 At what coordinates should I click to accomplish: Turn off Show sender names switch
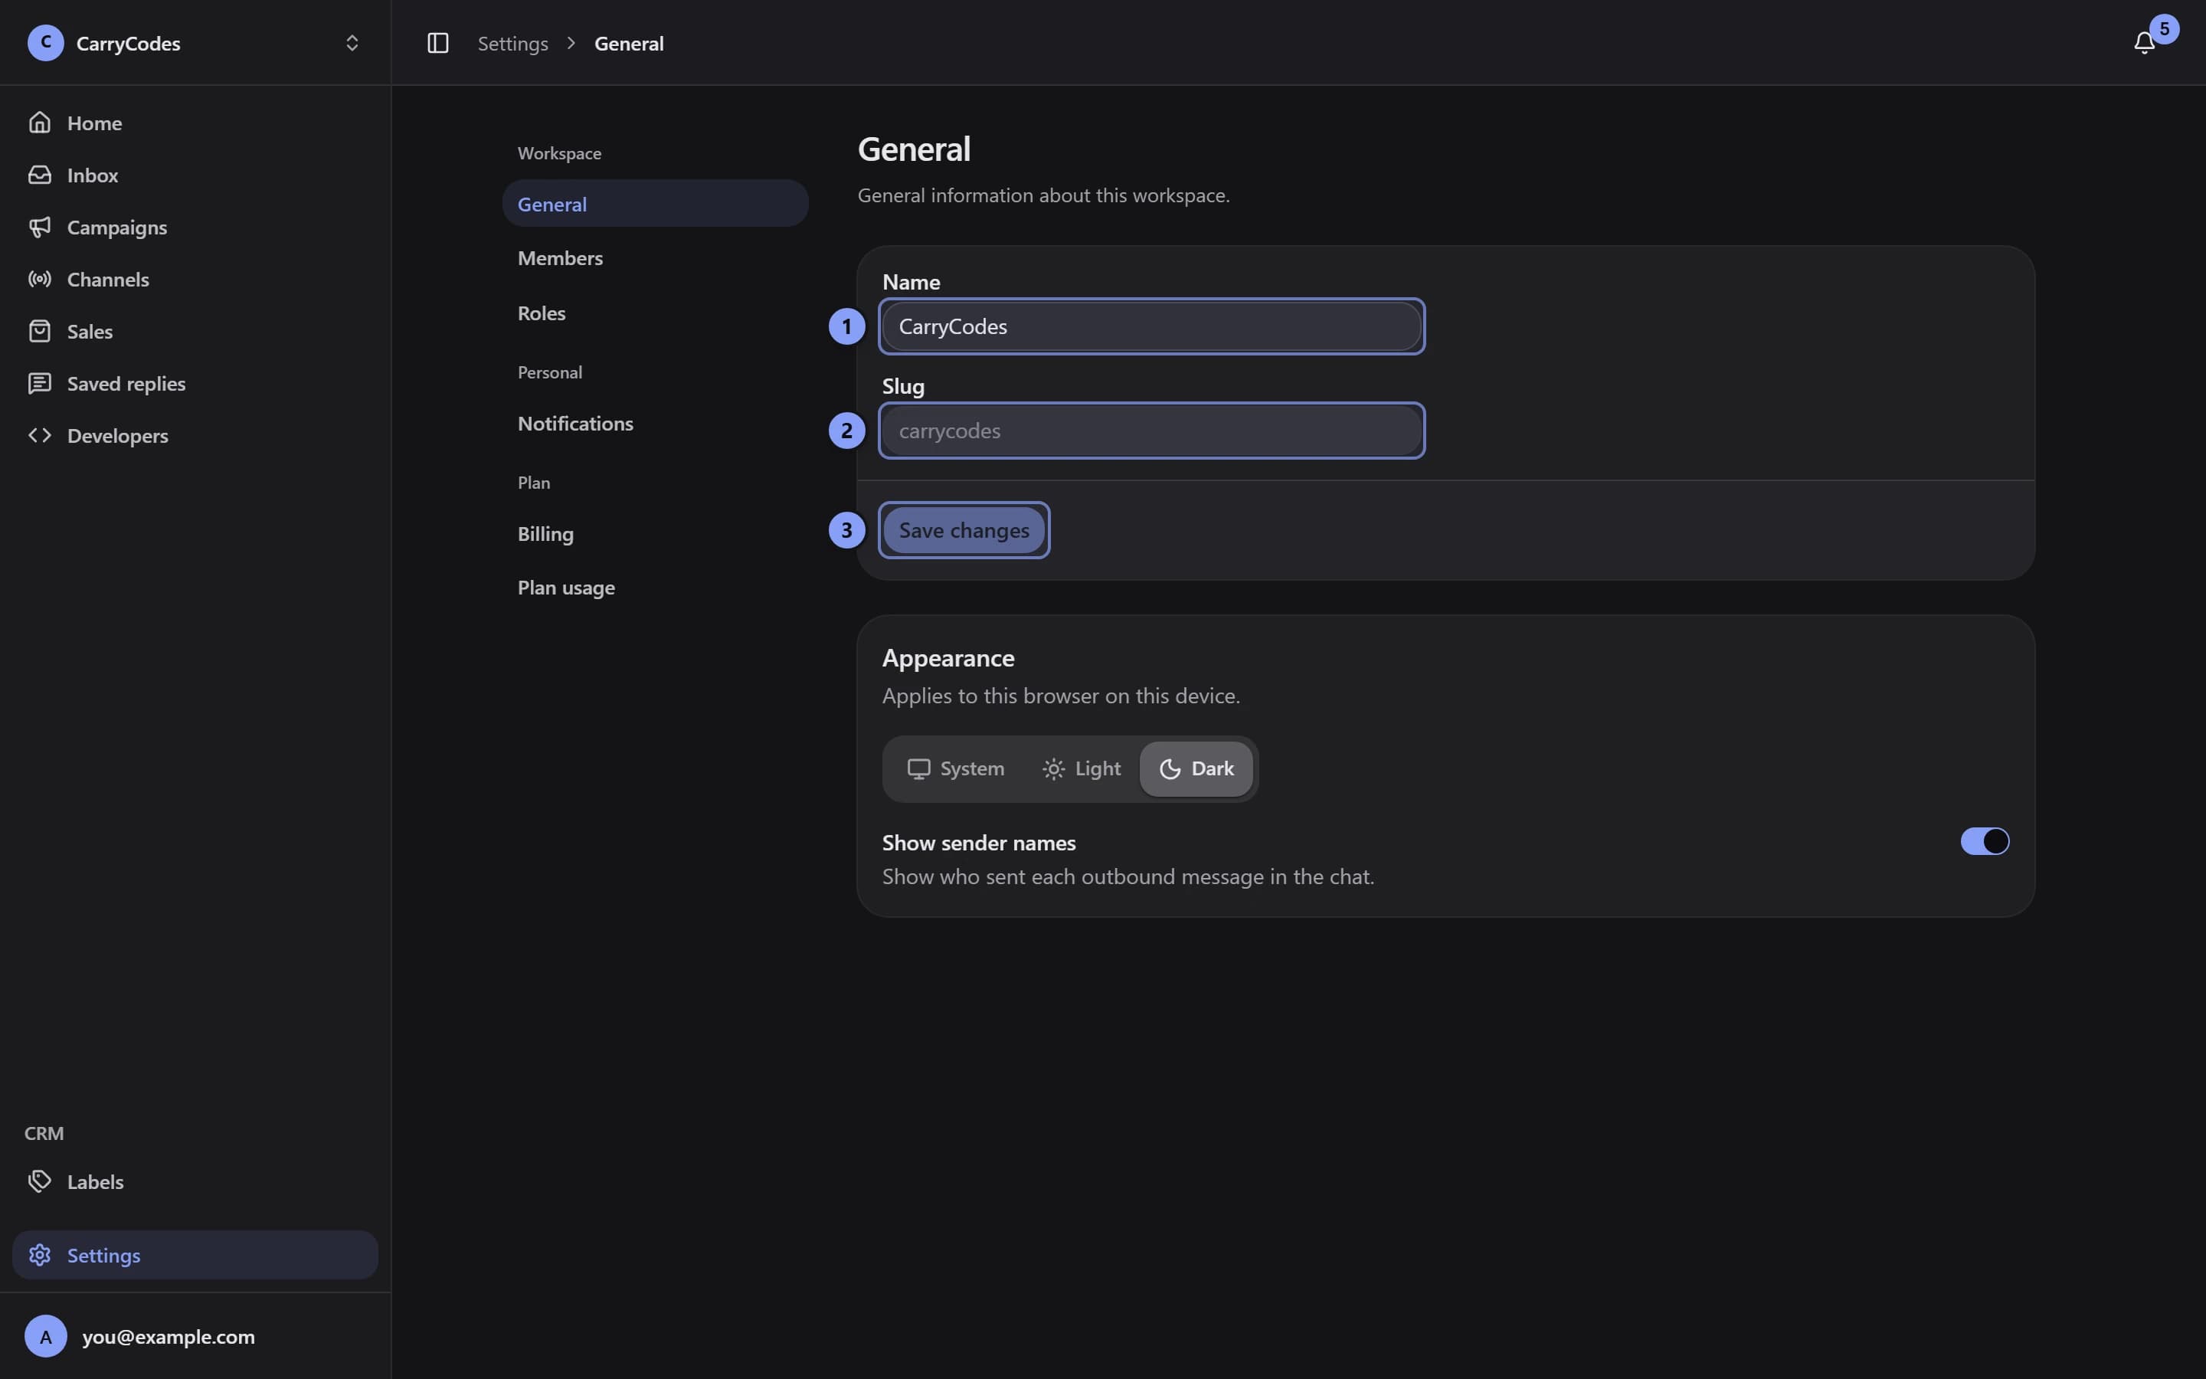click(x=1985, y=841)
